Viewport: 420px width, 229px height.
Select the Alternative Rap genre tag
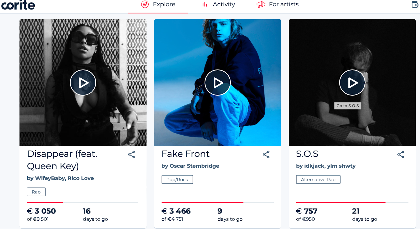tap(318, 179)
